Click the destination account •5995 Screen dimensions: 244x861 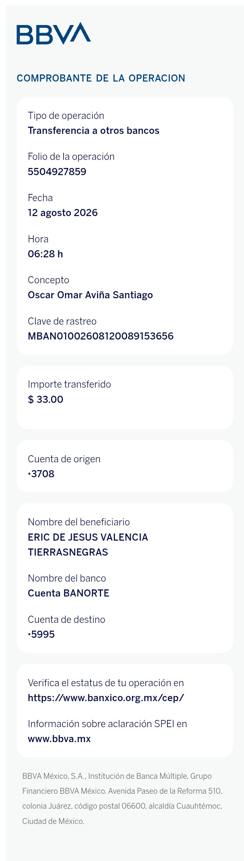[x=42, y=634]
